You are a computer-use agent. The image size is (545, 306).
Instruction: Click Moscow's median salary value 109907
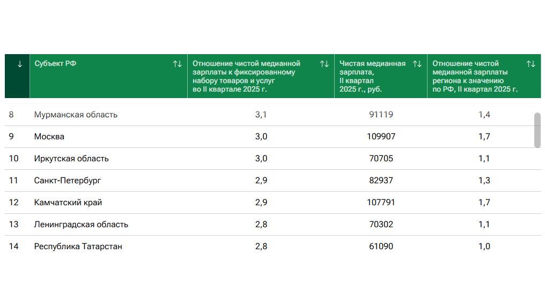tap(381, 137)
